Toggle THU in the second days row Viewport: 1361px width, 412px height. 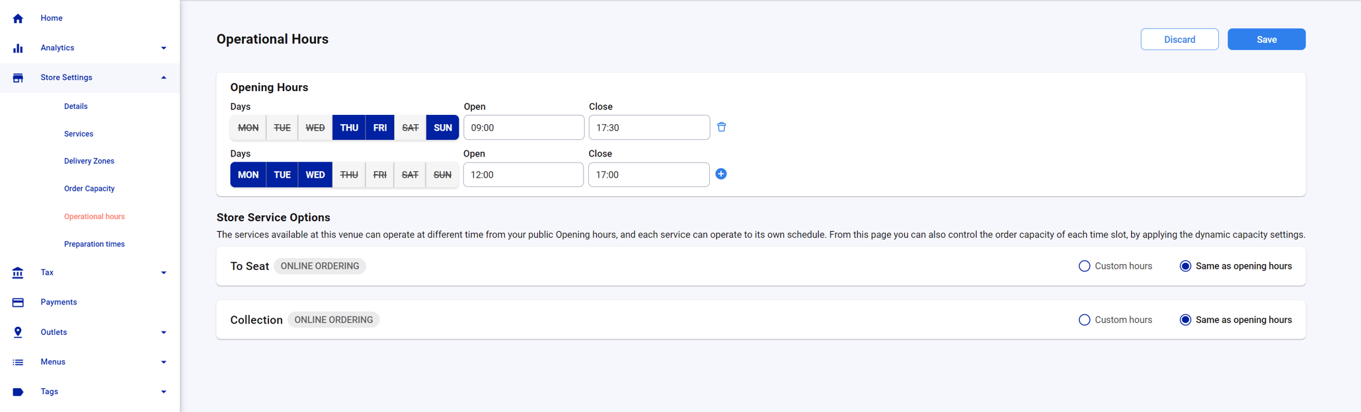click(x=348, y=175)
